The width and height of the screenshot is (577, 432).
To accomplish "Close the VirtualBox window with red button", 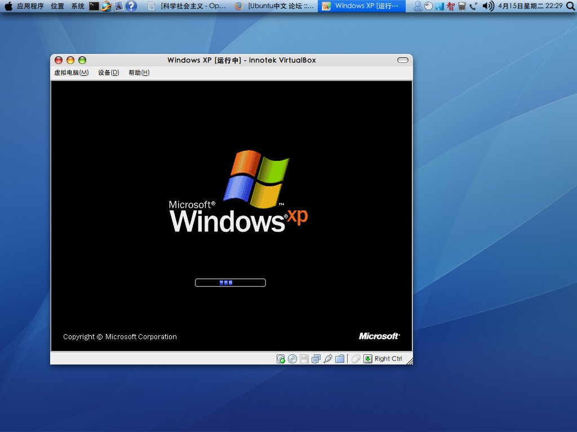I will [59, 60].
